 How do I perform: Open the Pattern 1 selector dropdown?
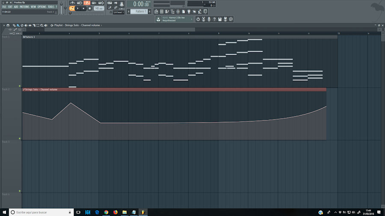(x=139, y=12)
